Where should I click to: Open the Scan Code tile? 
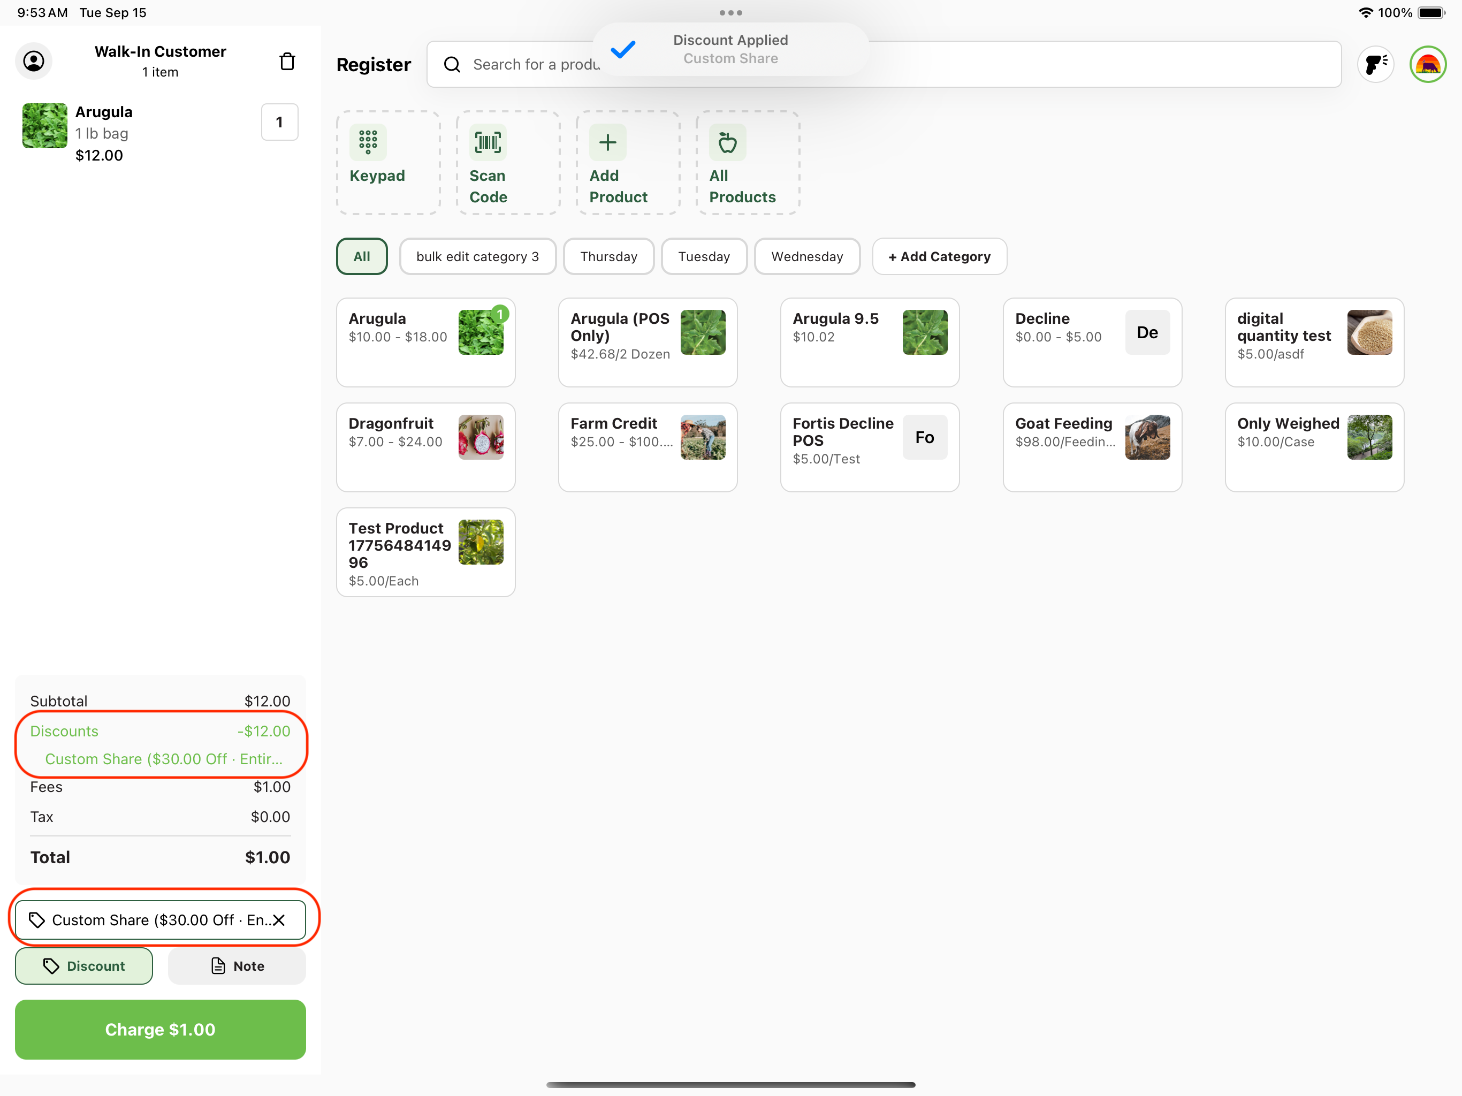(x=508, y=163)
